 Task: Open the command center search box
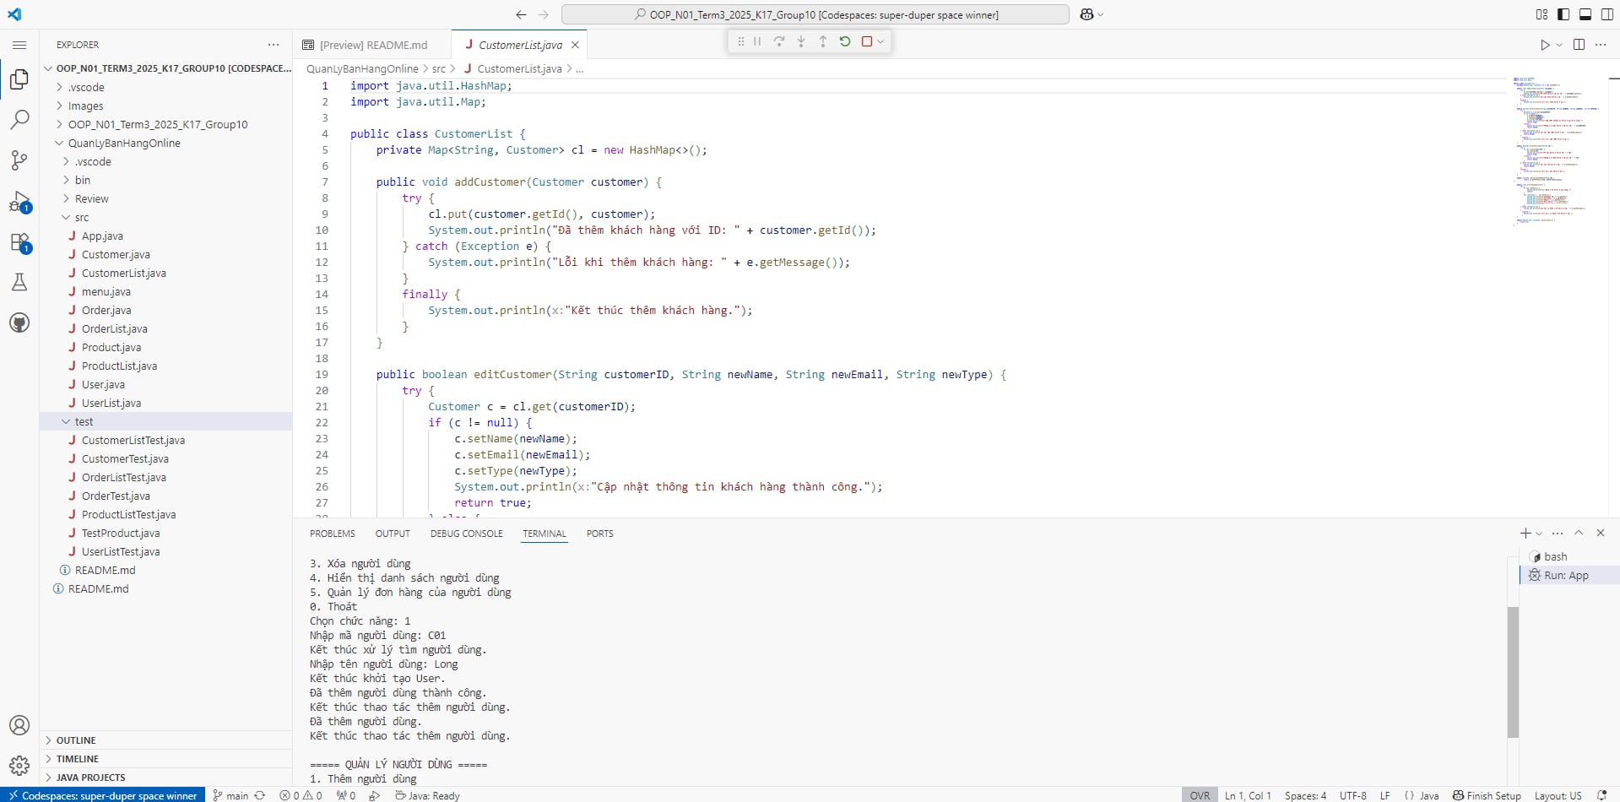click(815, 14)
